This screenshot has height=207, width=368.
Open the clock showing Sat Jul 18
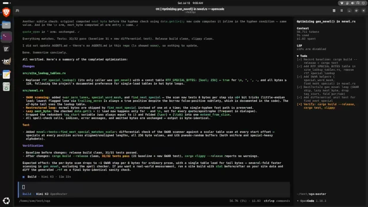[x=190, y=3]
